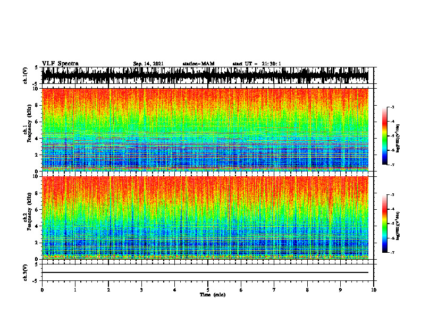Click time axis tick label "5"
Image resolution: width=421 pixels, height=325 pixels.
pos(208,290)
